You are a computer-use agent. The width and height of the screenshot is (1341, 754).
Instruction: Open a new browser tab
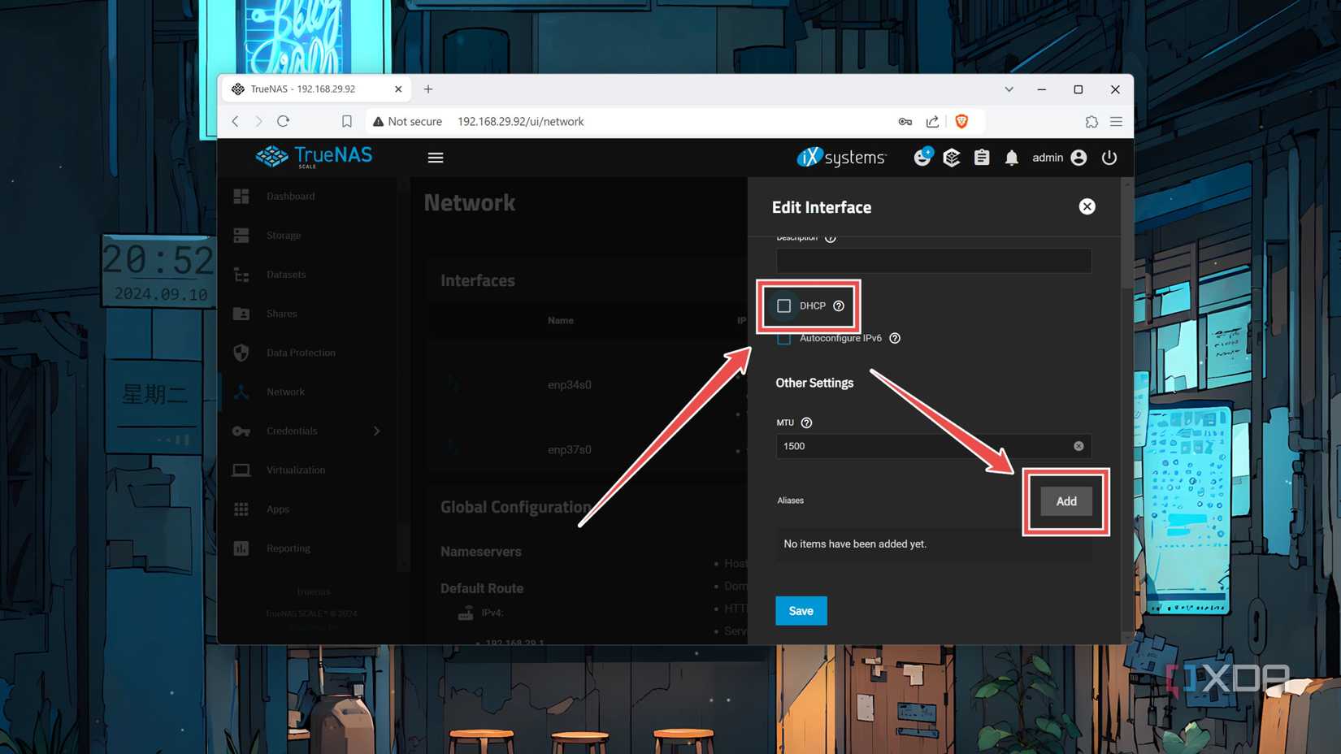click(428, 89)
